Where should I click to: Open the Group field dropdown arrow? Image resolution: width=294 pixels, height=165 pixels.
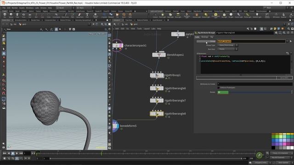tap(287, 41)
